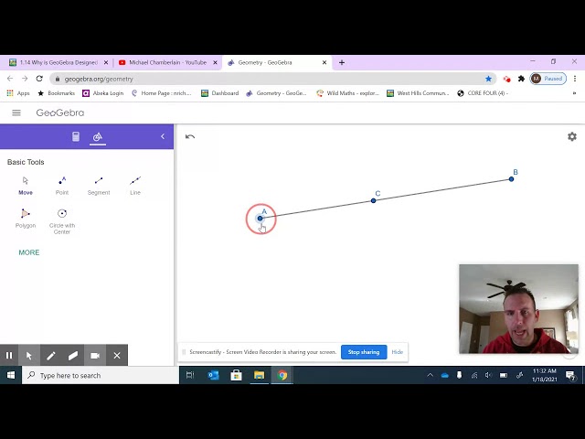
Task: Select the Circle with Center tool
Action: (62, 221)
